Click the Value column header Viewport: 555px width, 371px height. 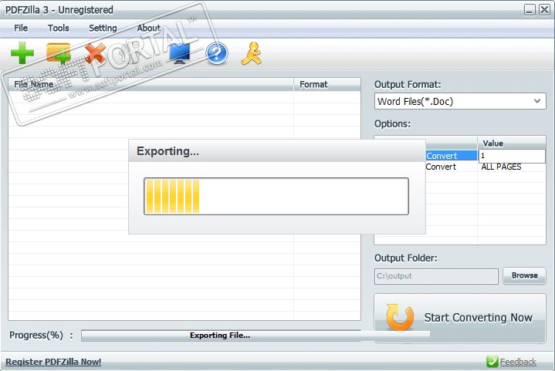512,143
